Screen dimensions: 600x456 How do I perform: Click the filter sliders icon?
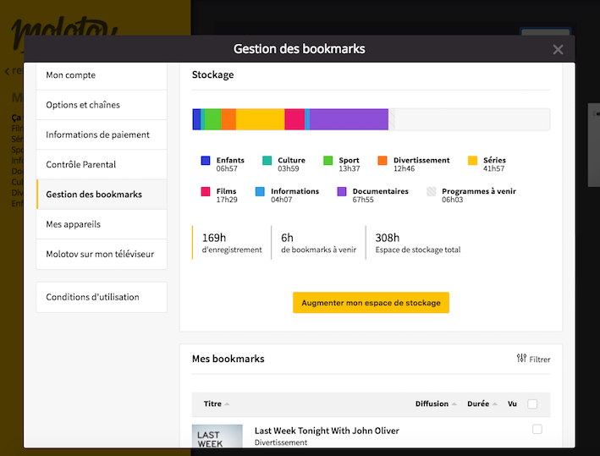(521, 359)
